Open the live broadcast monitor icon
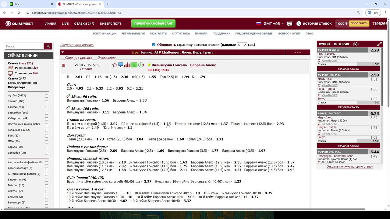 coord(121,65)
